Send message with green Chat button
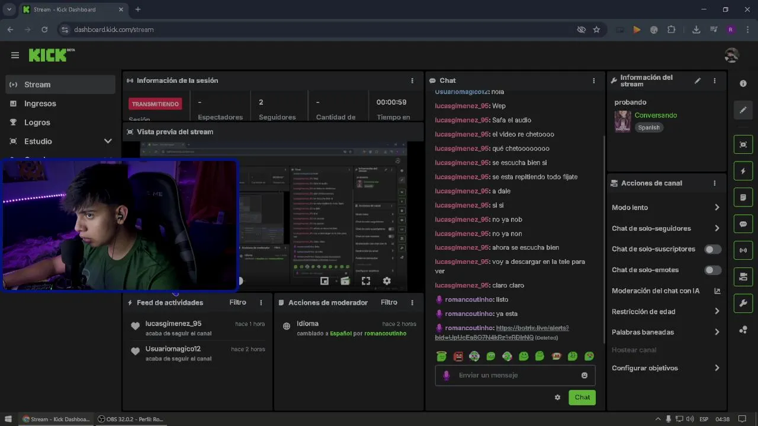The height and width of the screenshot is (426, 758). (582, 398)
